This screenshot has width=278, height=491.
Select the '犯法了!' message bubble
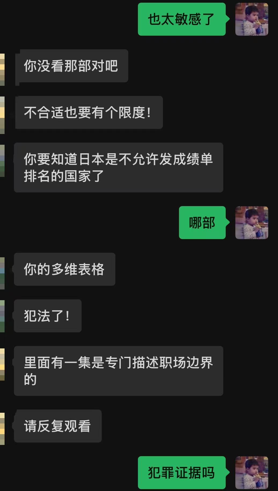[x=48, y=316]
